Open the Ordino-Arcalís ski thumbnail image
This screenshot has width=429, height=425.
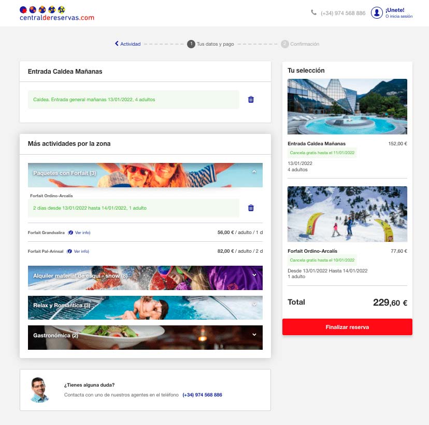[x=347, y=214]
